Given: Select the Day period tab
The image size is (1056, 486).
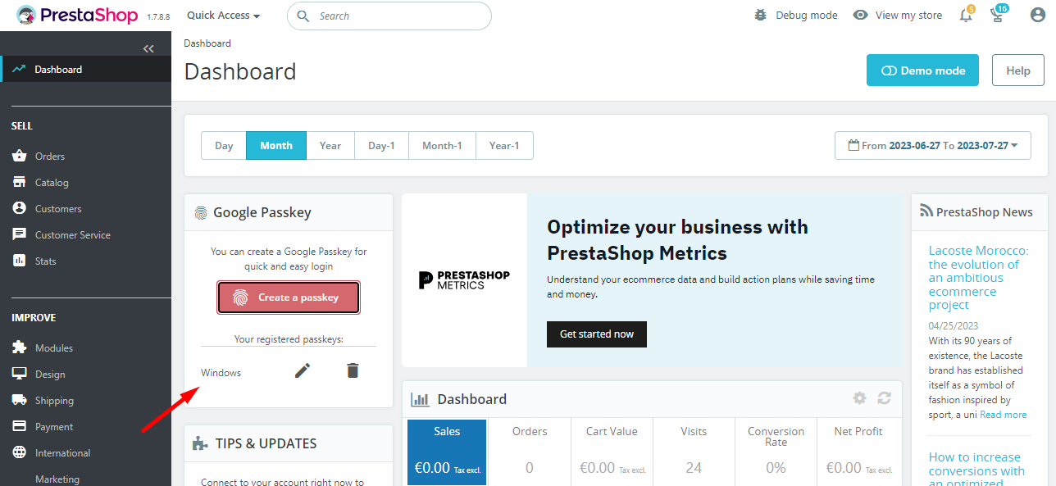Looking at the screenshot, I should point(224,145).
